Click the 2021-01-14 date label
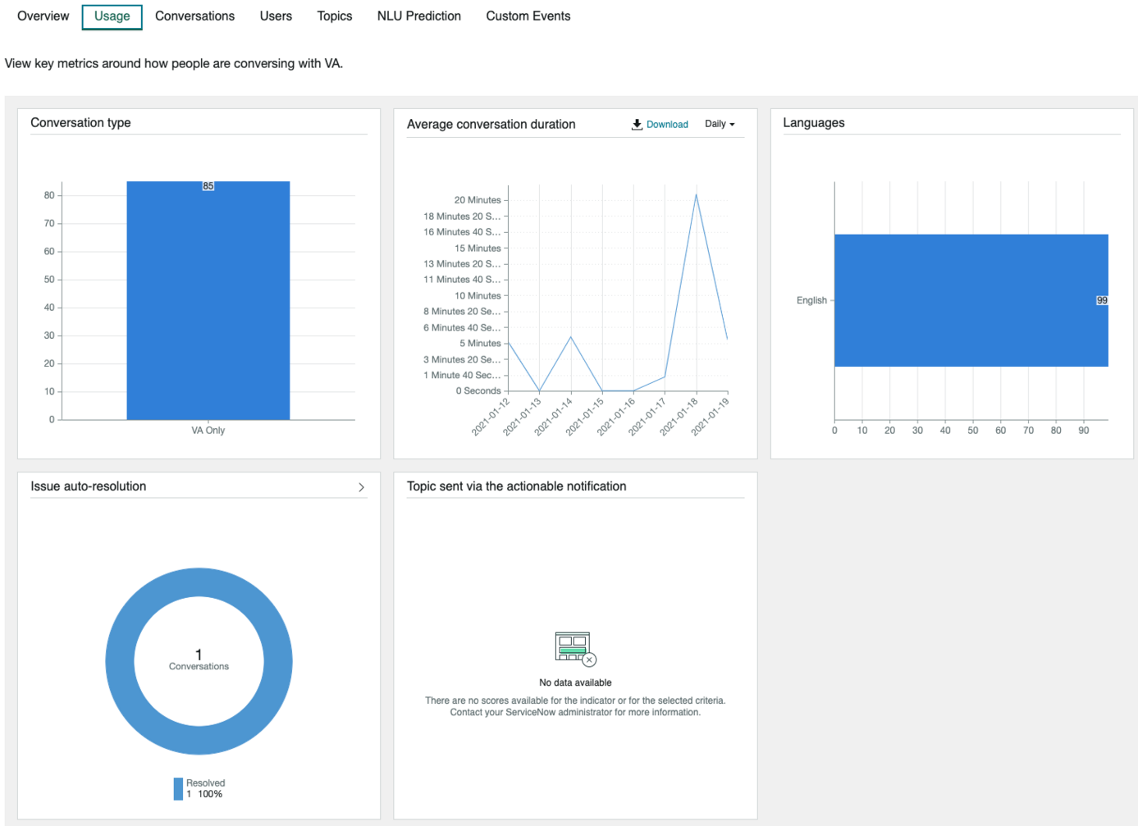This screenshot has height=826, width=1138. pos(554,416)
